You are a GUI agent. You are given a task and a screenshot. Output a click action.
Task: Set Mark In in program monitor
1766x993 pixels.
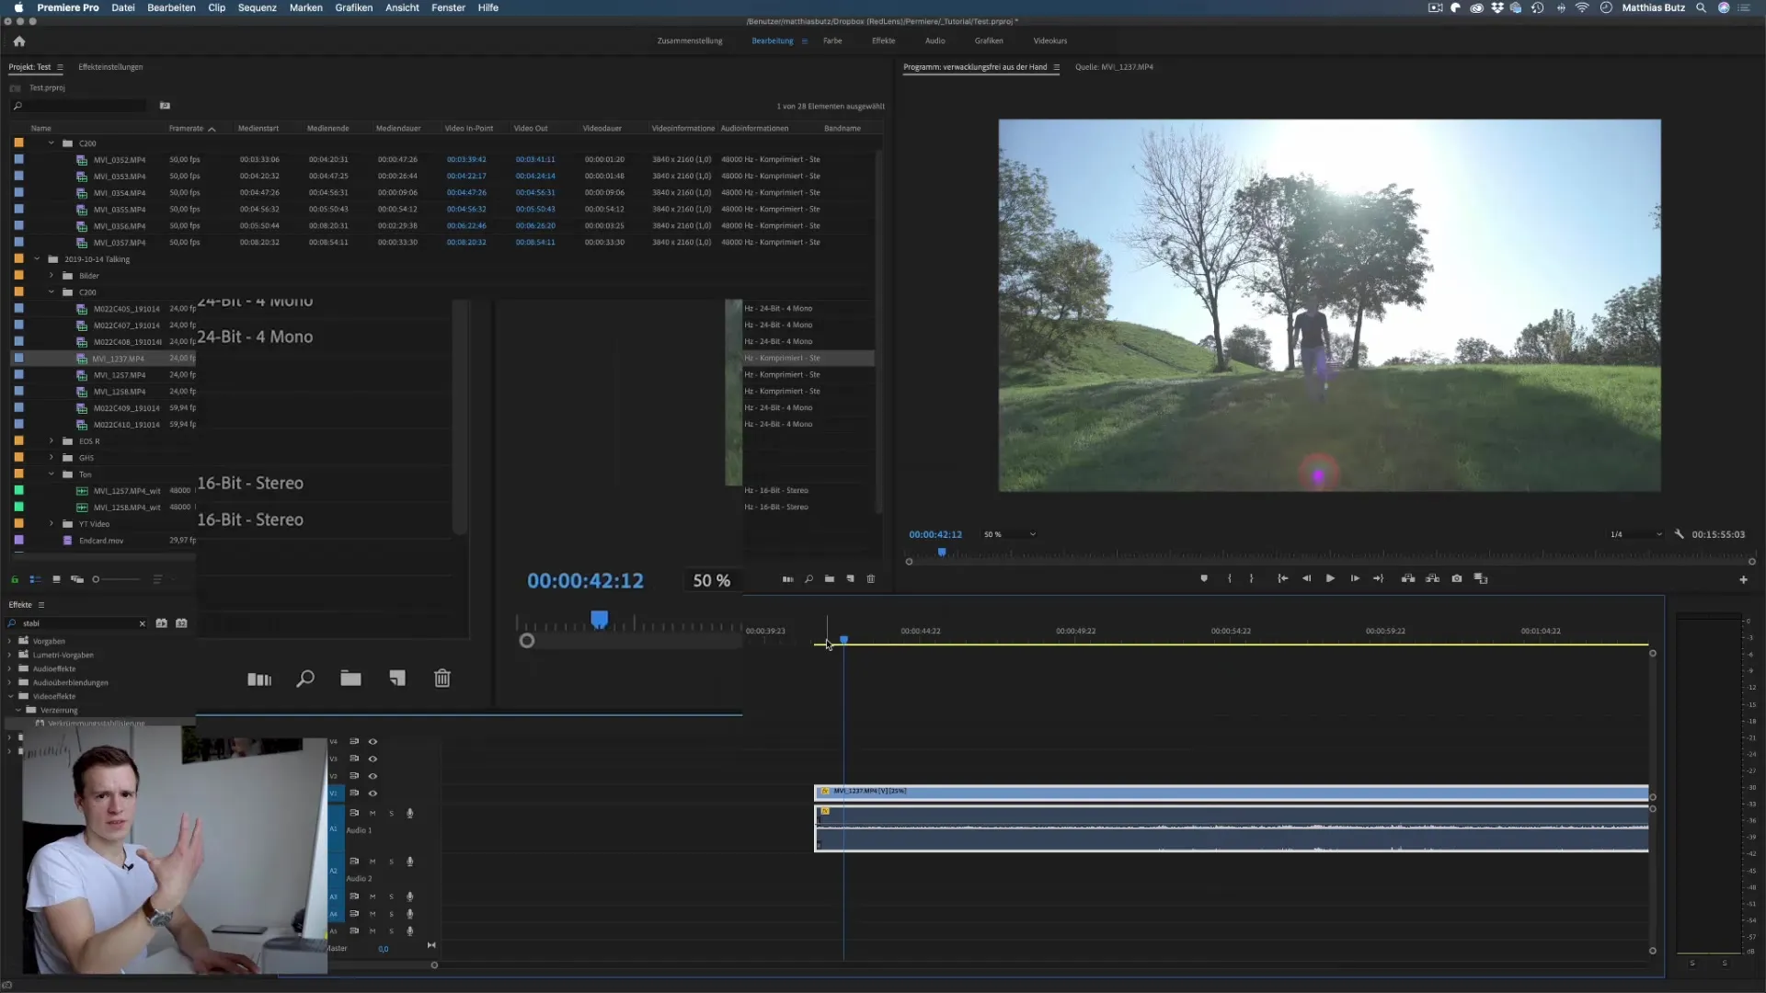[x=1230, y=579]
